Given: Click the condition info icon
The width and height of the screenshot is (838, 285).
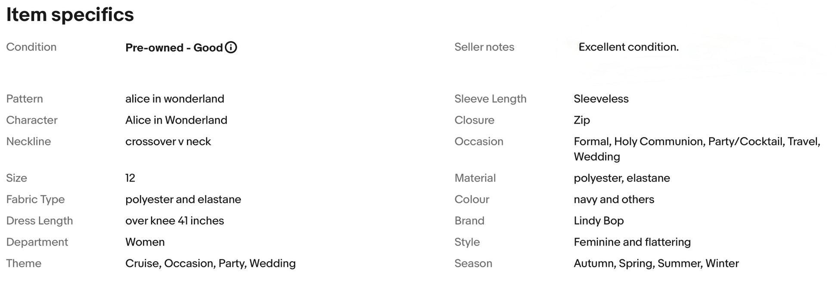Looking at the screenshot, I should tap(231, 47).
